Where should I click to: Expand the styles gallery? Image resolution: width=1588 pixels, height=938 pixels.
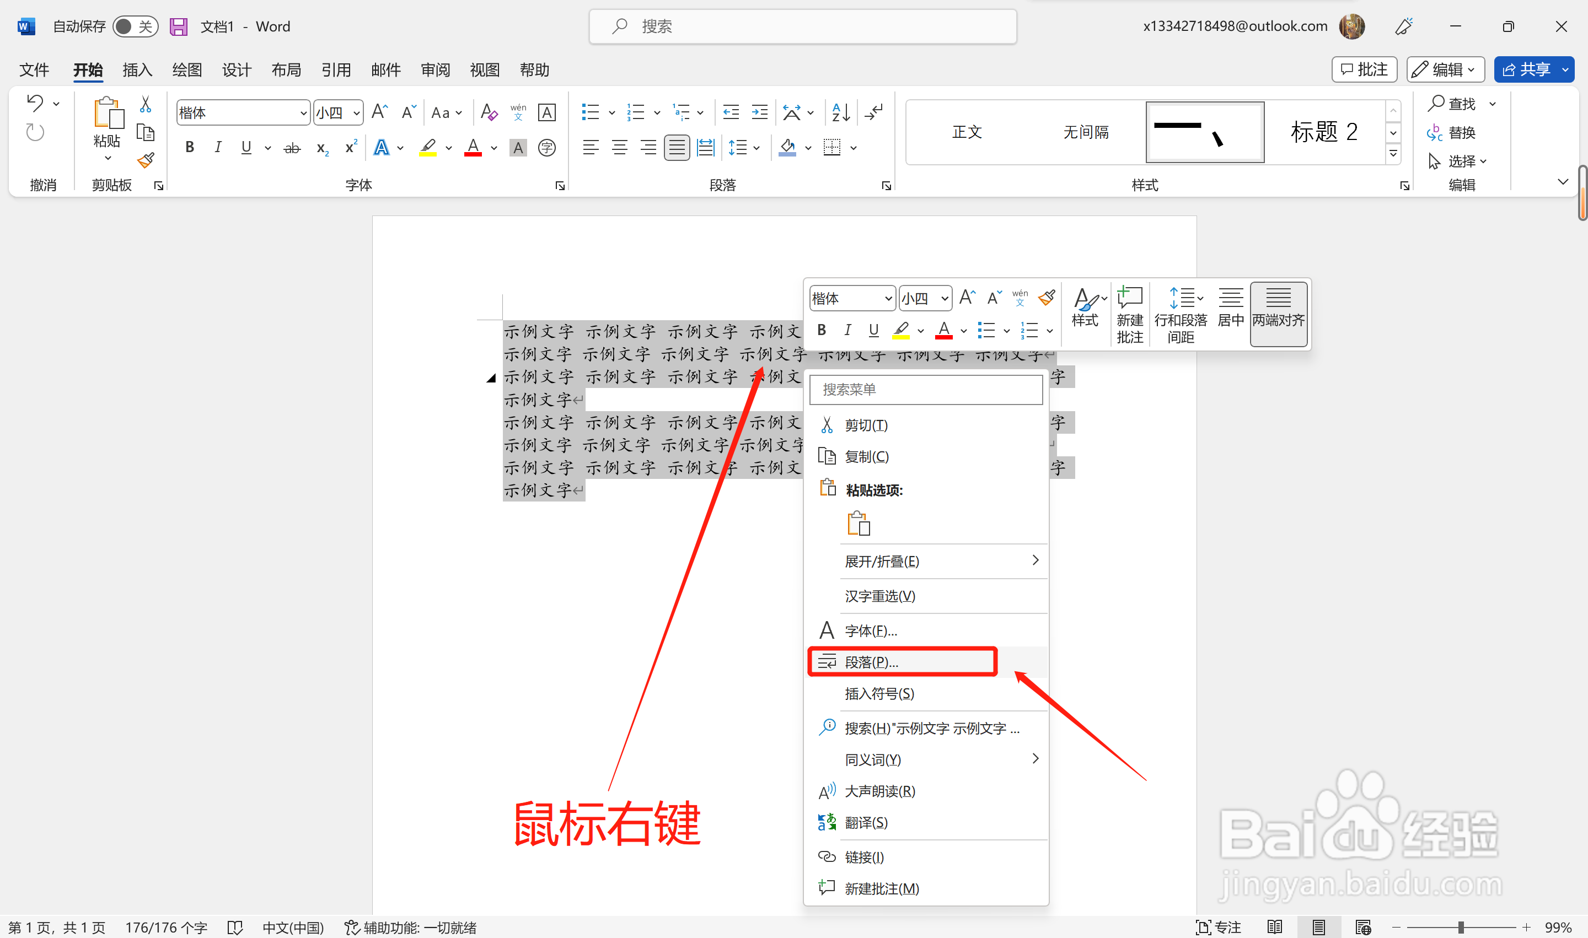tap(1393, 154)
